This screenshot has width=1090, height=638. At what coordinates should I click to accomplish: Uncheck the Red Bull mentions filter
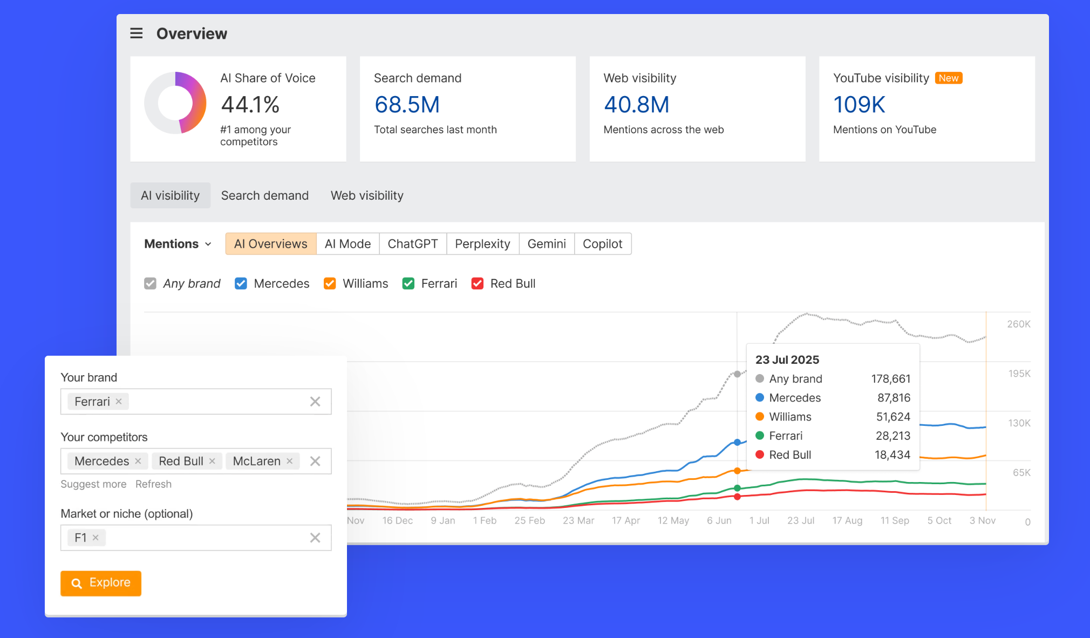coord(477,283)
